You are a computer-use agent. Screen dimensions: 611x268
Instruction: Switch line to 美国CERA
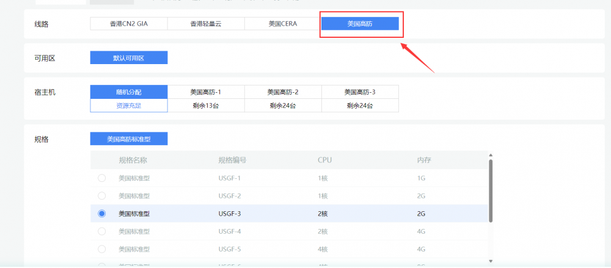click(283, 24)
